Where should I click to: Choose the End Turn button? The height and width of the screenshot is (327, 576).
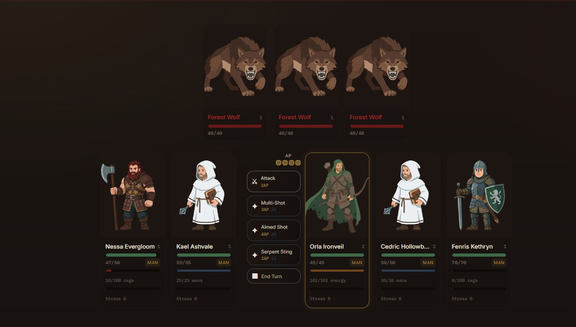(x=274, y=276)
